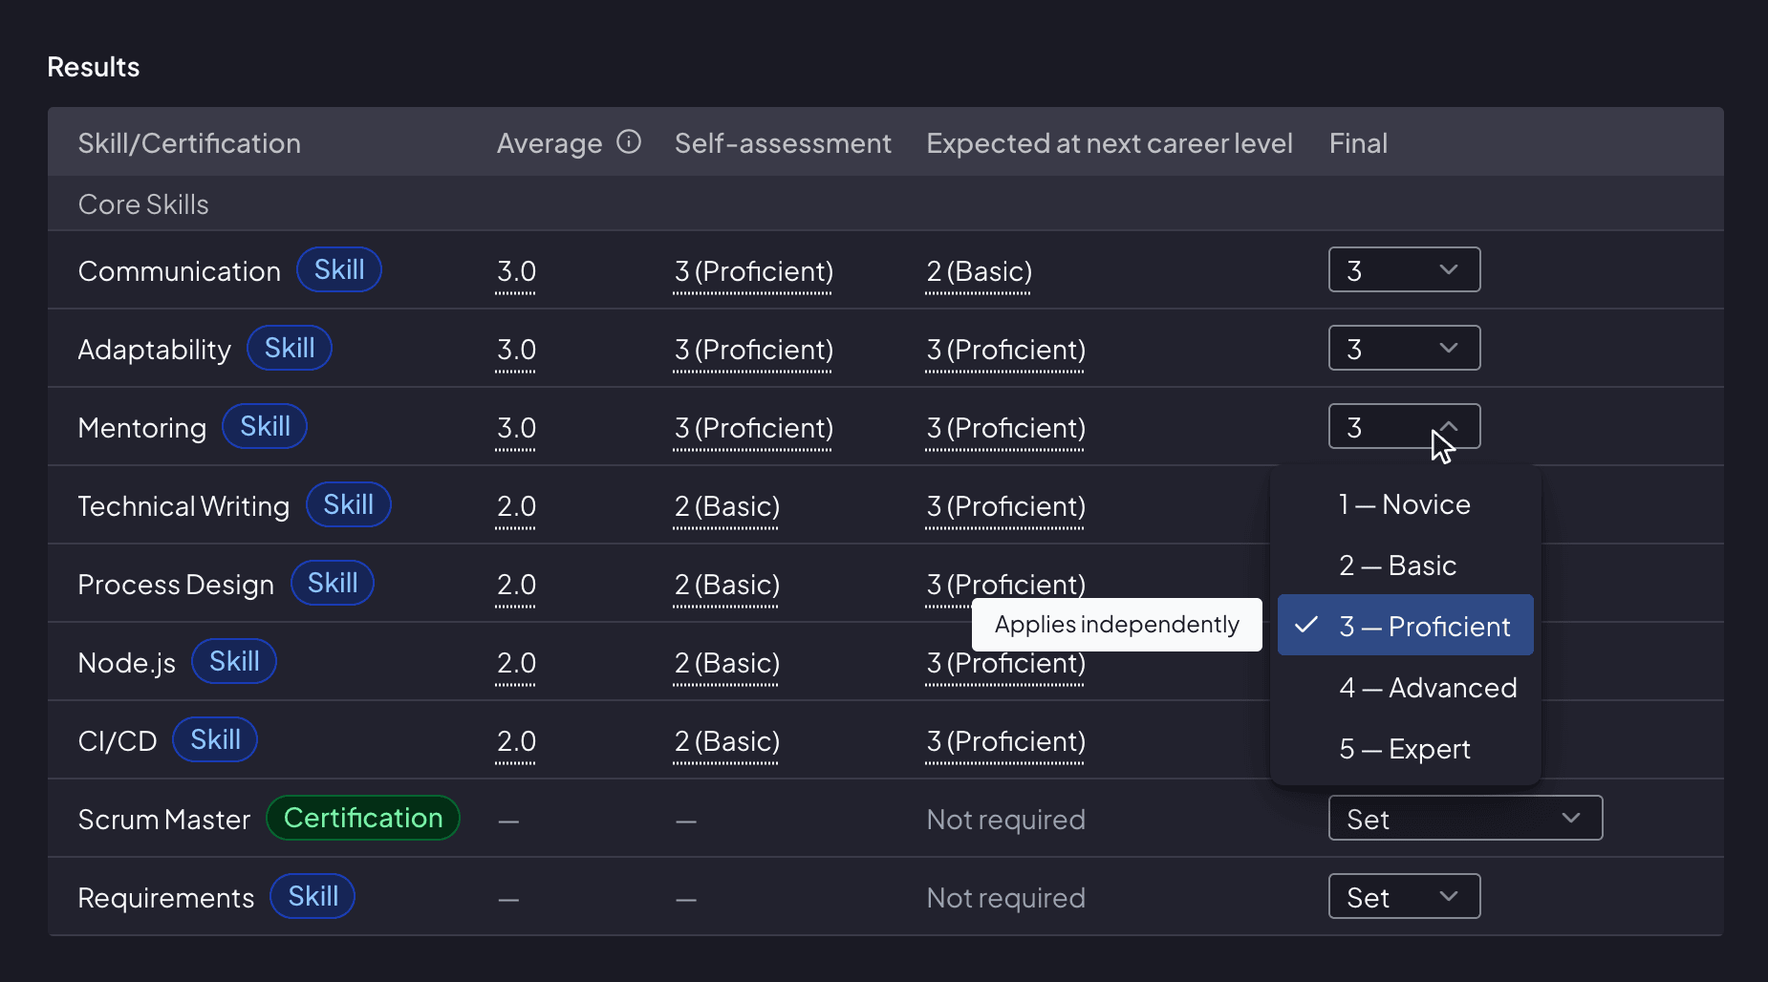The width and height of the screenshot is (1768, 982).
Task: Click the 'Average' column header
Action: [x=550, y=143]
